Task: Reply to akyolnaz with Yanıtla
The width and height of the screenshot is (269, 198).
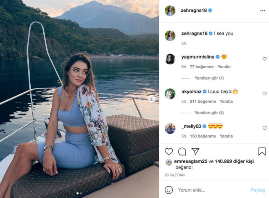Action: 226,102
